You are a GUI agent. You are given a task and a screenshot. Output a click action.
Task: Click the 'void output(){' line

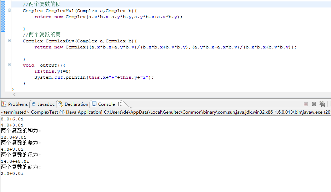tap(44, 65)
